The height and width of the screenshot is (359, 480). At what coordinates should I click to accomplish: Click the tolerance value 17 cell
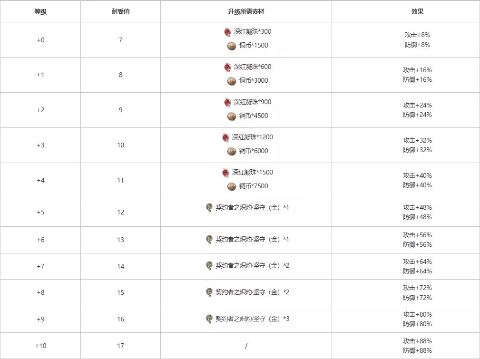(120, 346)
